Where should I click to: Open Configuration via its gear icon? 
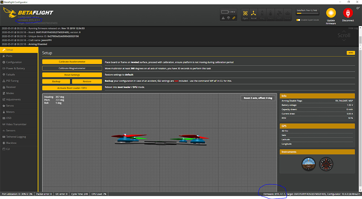tap(4, 62)
